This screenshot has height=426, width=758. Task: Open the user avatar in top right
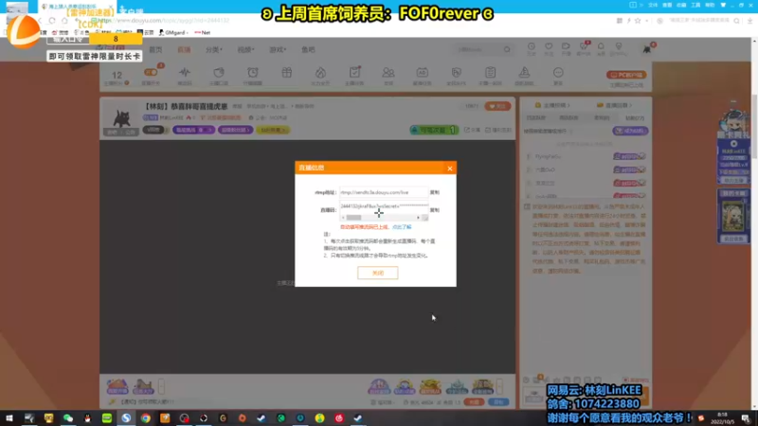[x=647, y=49]
